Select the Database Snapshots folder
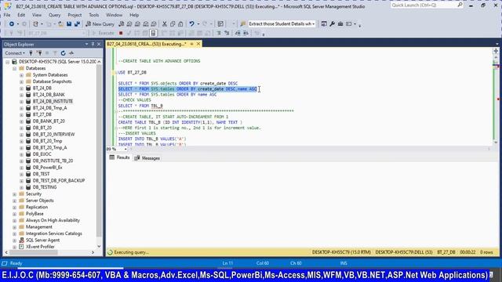Screen dimensions: 502x282 (x=53, y=81)
